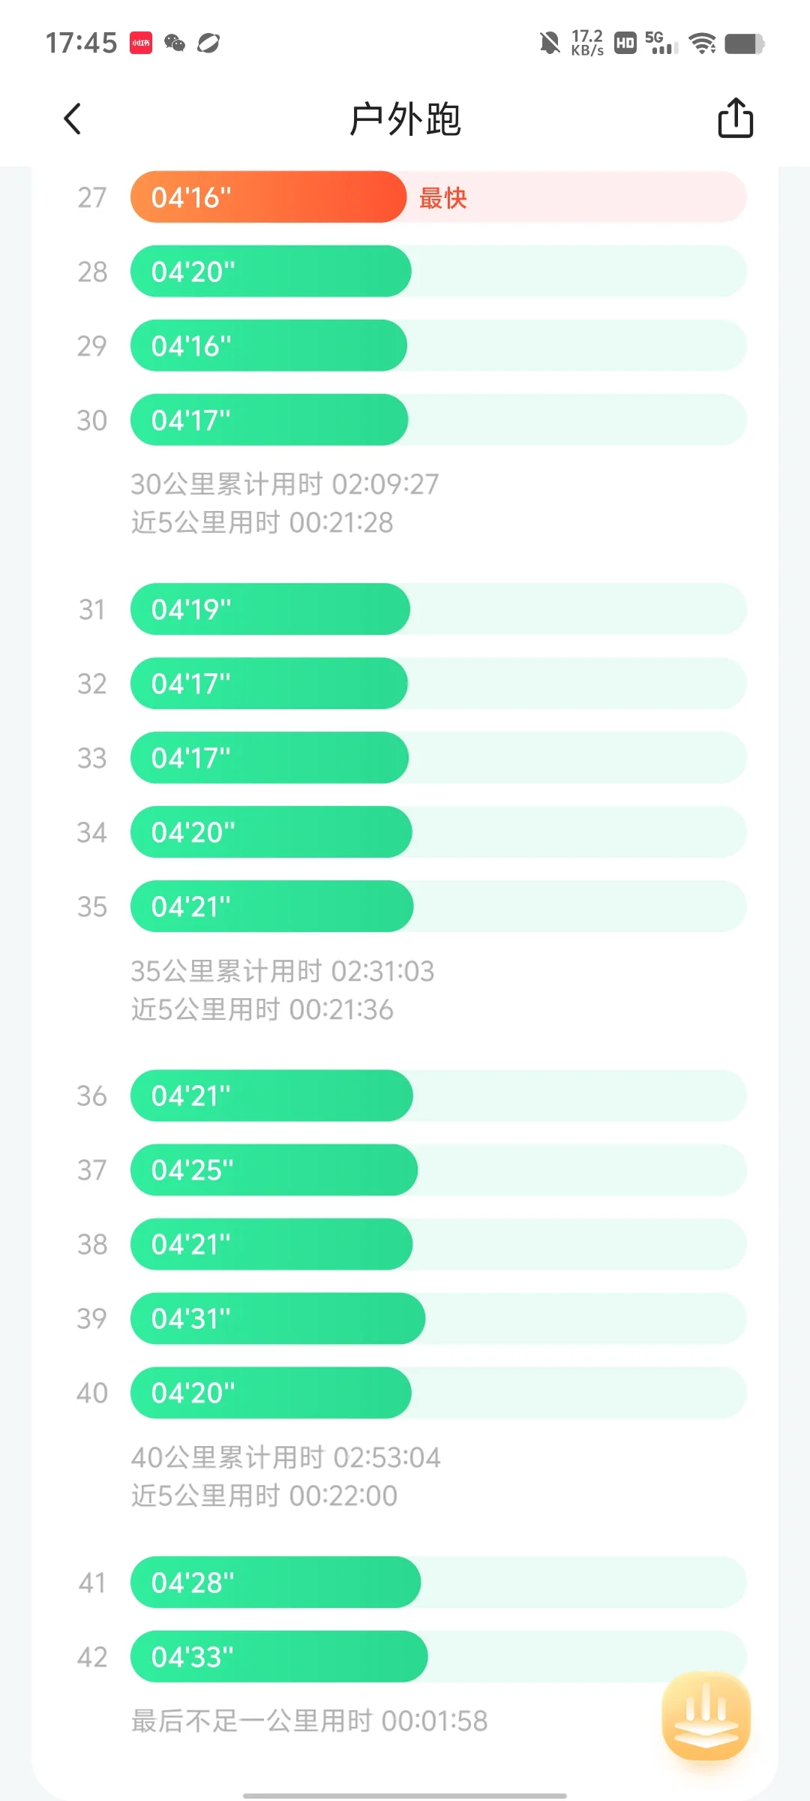Tap the red Xiaohongshu notification icon
The image size is (810, 1801).
(x=141, y=43)
